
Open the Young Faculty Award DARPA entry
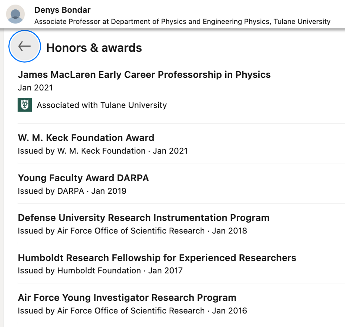[83, 178]
